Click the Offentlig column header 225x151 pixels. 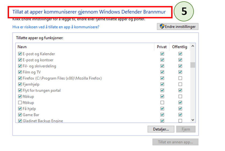coord(180,47)
